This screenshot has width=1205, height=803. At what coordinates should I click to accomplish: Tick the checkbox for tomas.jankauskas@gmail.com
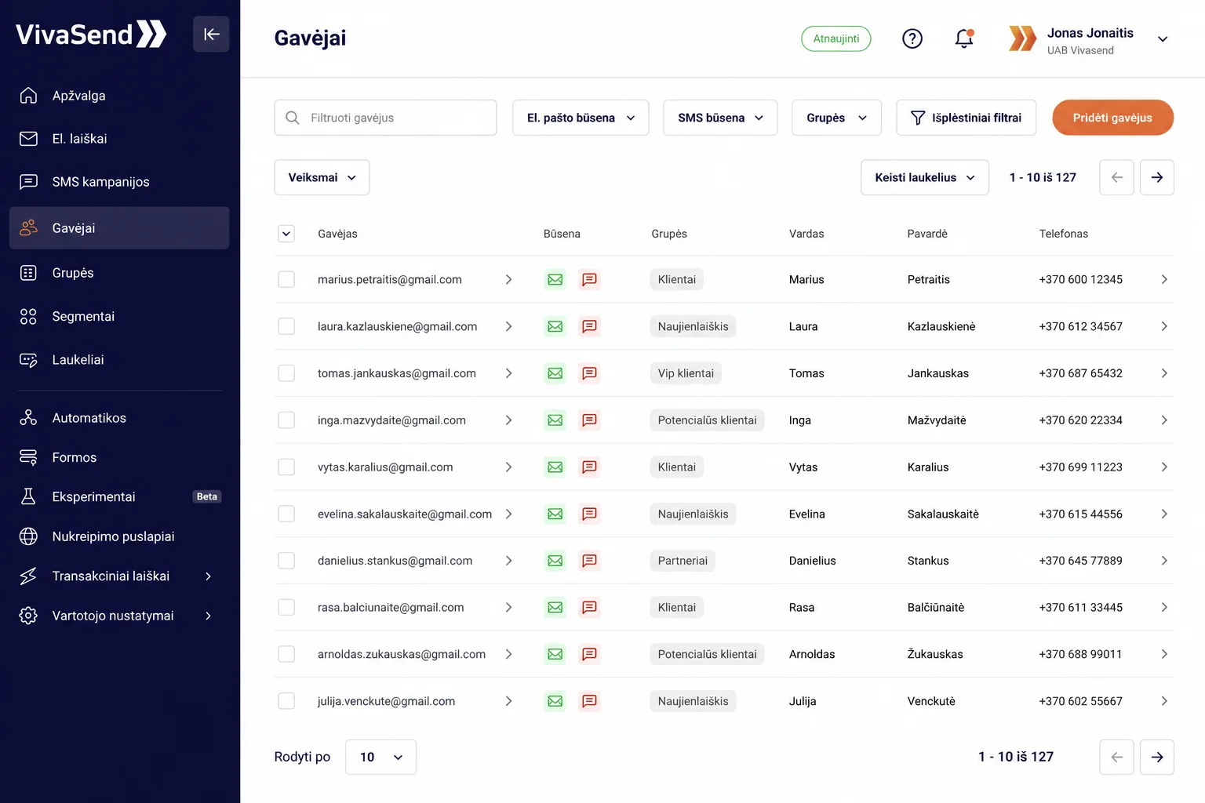click(286, 373)
